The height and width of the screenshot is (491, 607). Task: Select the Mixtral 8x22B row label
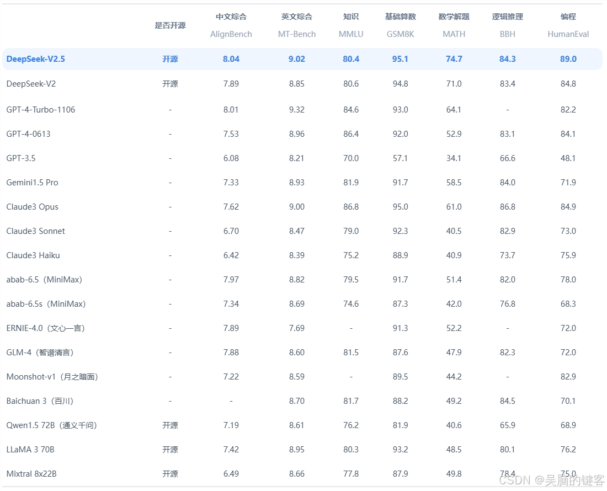(31, 473)
